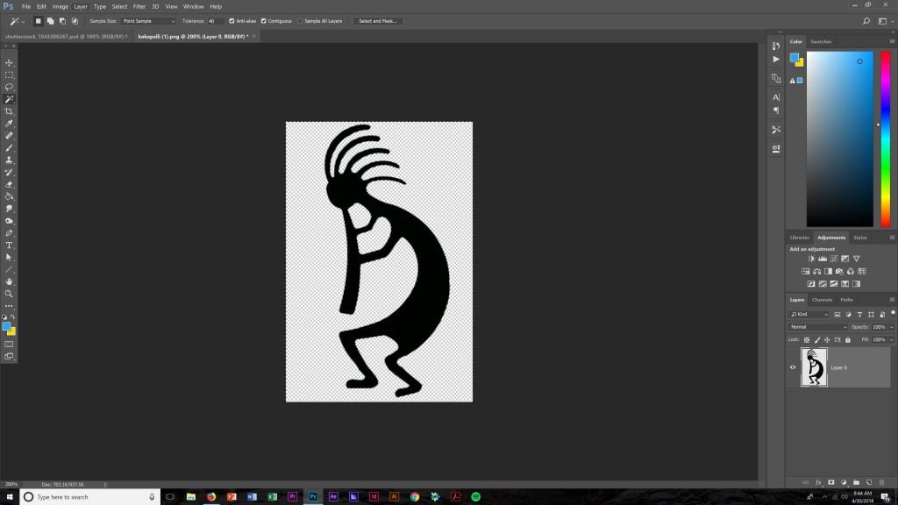Open the Sample Size dropdown
The image size is (898, 505).
148,21
